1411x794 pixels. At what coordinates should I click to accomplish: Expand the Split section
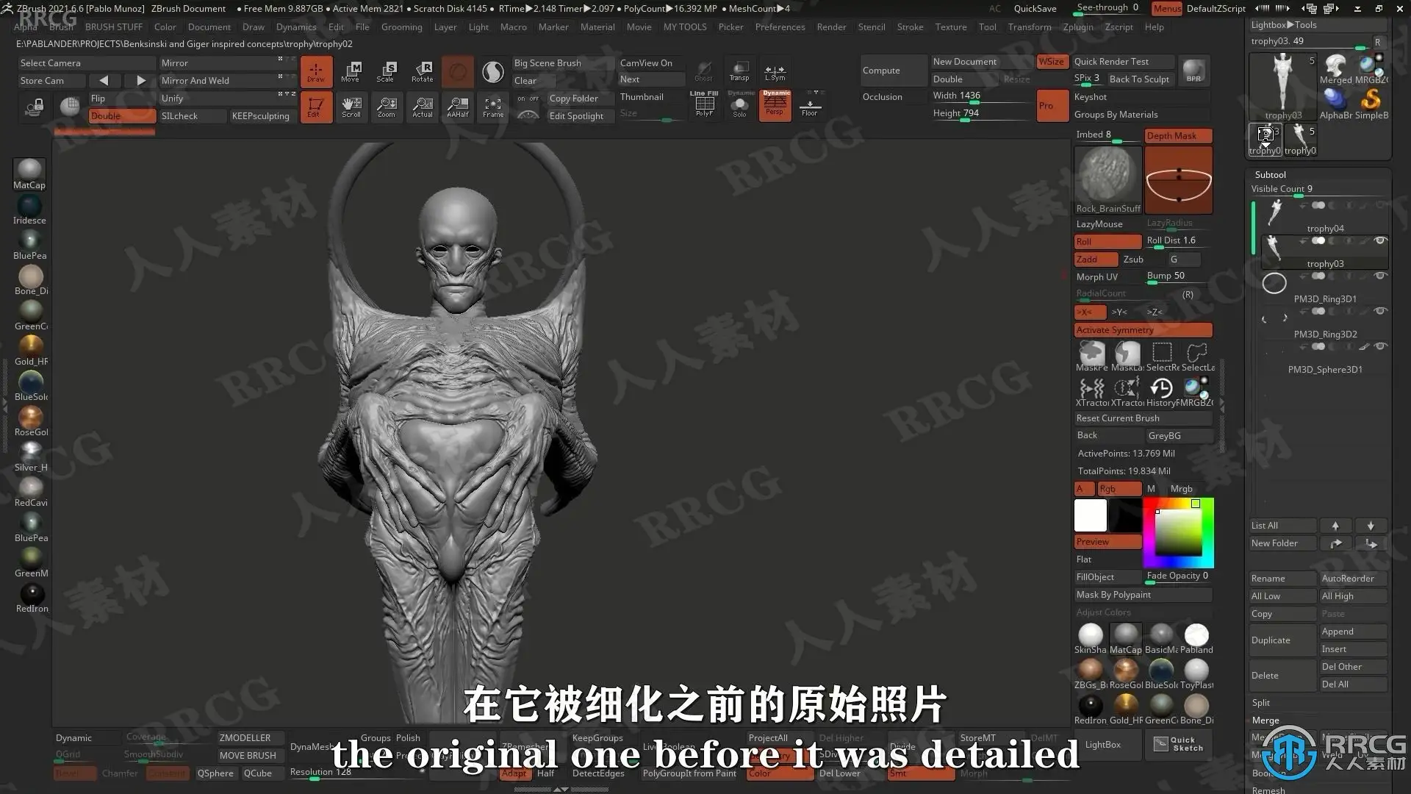(x=1261, y=703)
